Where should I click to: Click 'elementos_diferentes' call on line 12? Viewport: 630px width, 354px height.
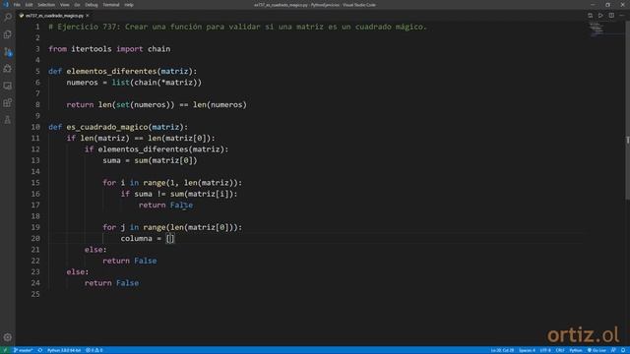click(143, 149)
